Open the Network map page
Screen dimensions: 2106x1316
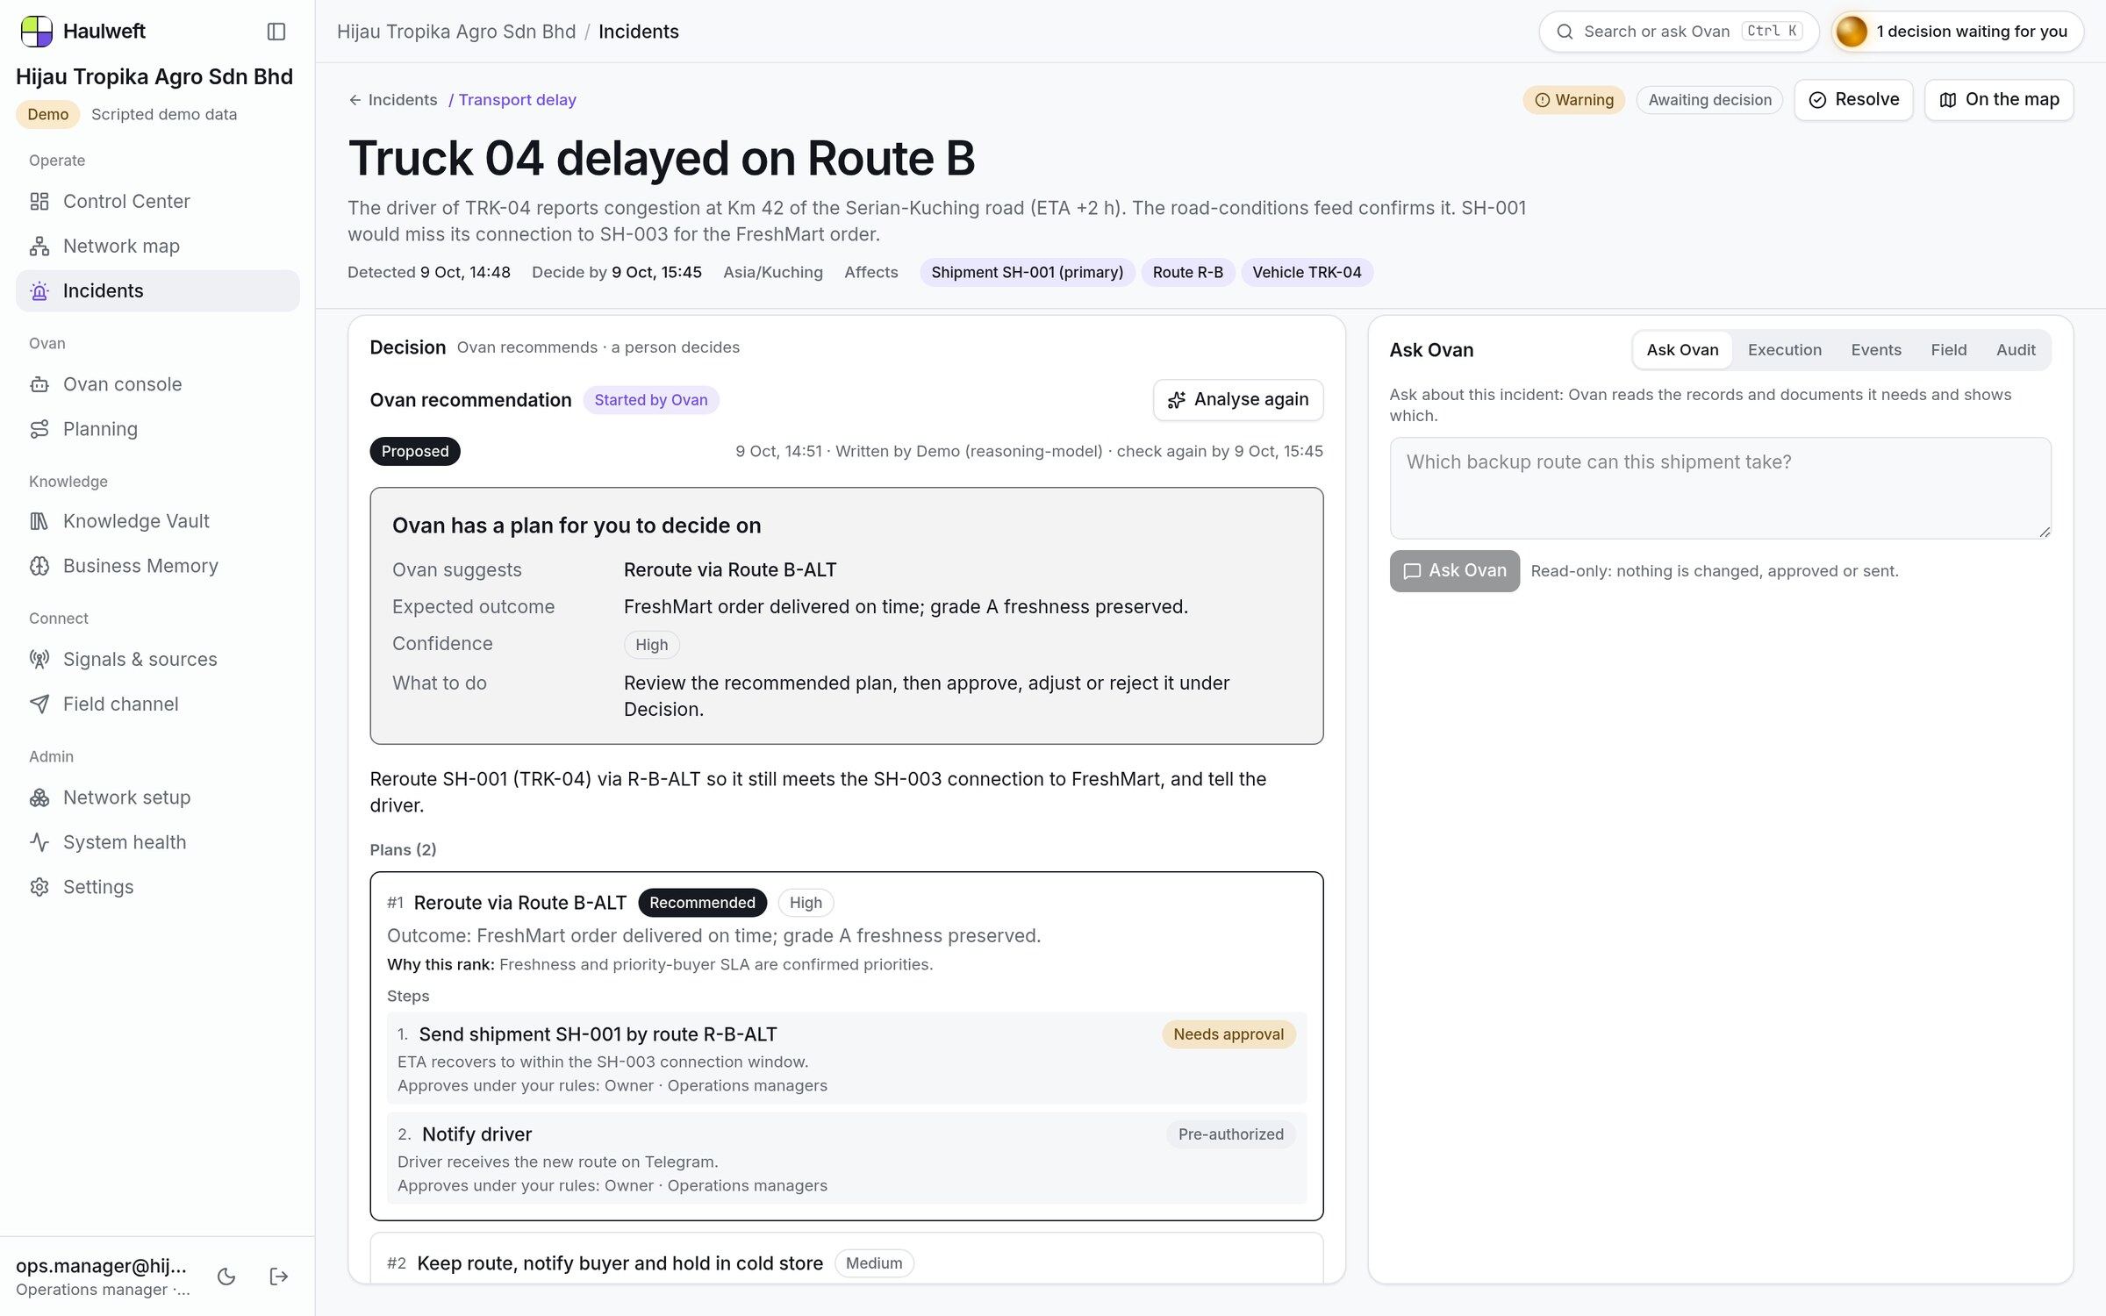[158, 246]
